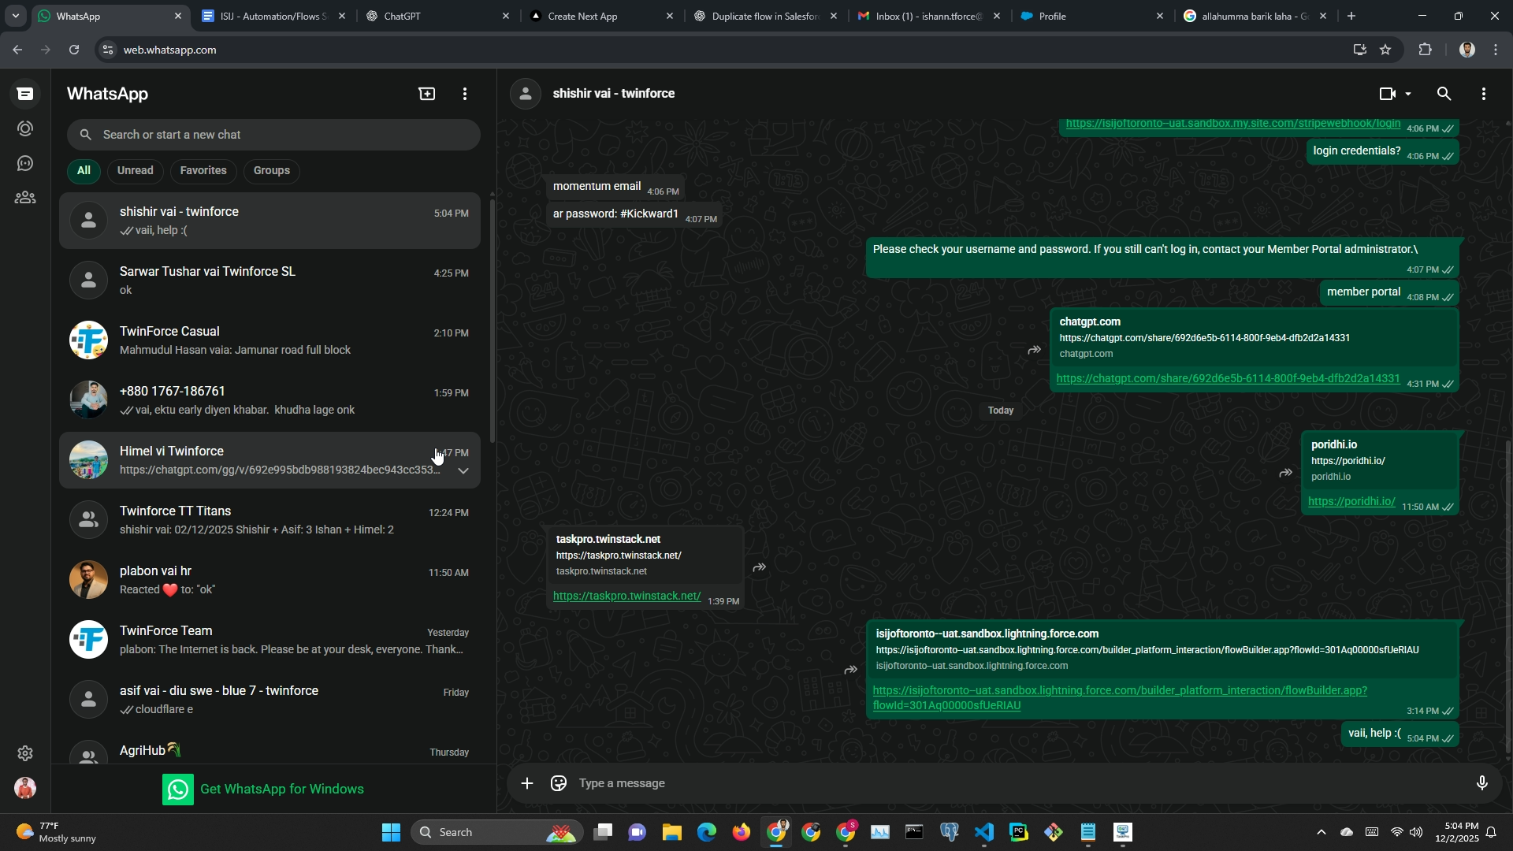Open chat list menu three dots
The width and height of the screenshot is (1513, 851).
[x=465, y=94]
